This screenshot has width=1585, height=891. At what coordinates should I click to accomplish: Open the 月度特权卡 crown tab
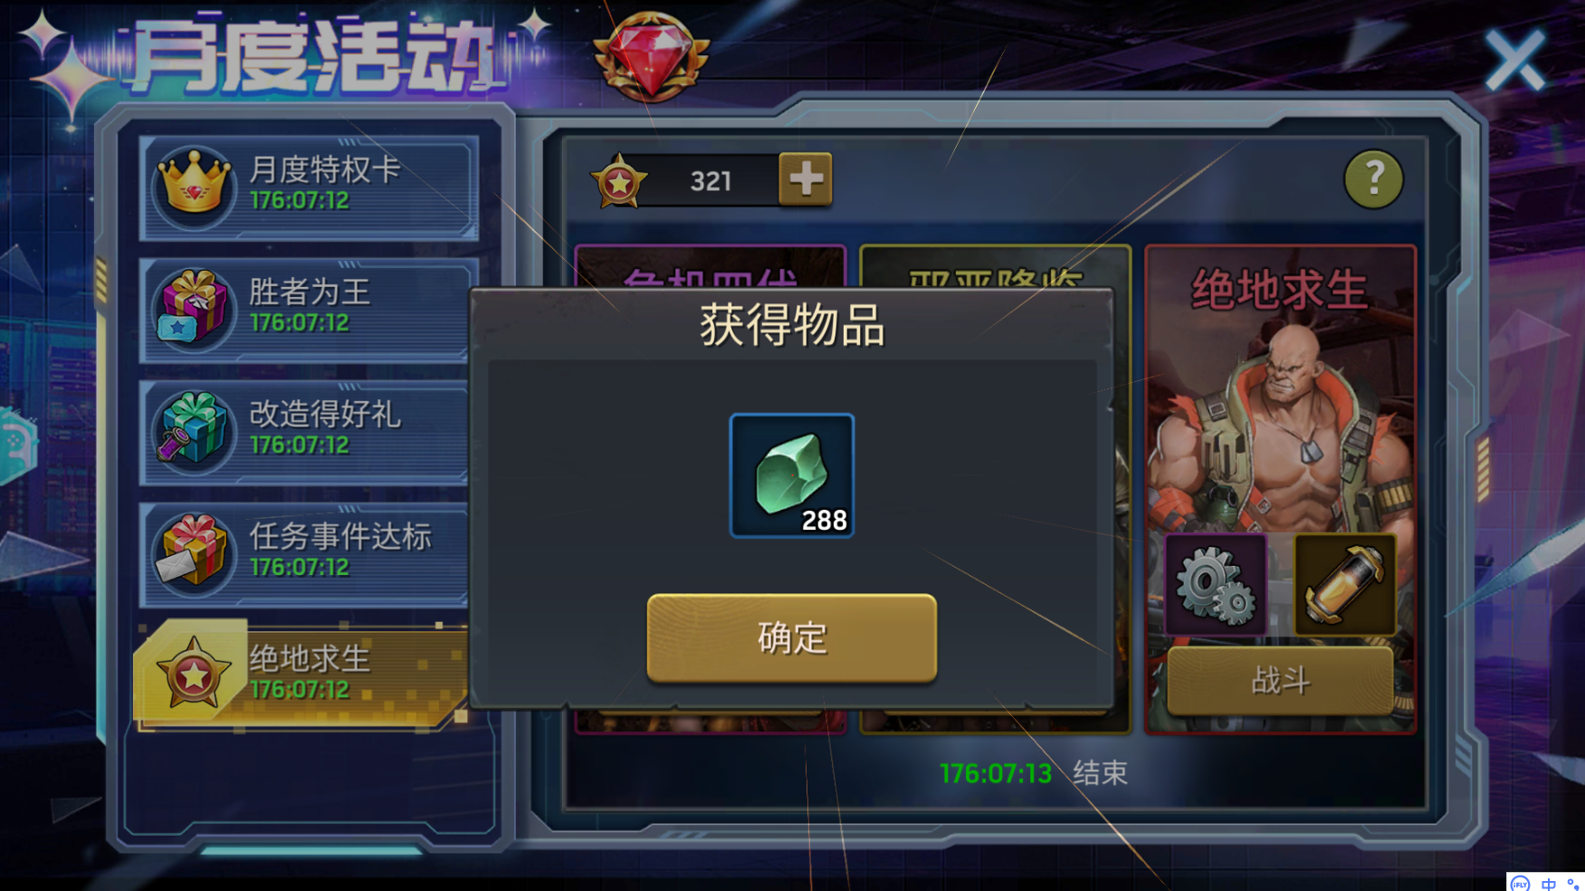coord(309,187)
